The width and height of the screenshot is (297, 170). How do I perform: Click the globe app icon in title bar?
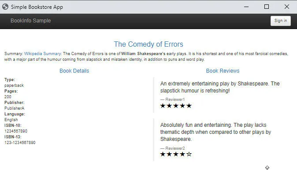pos(5,7)
